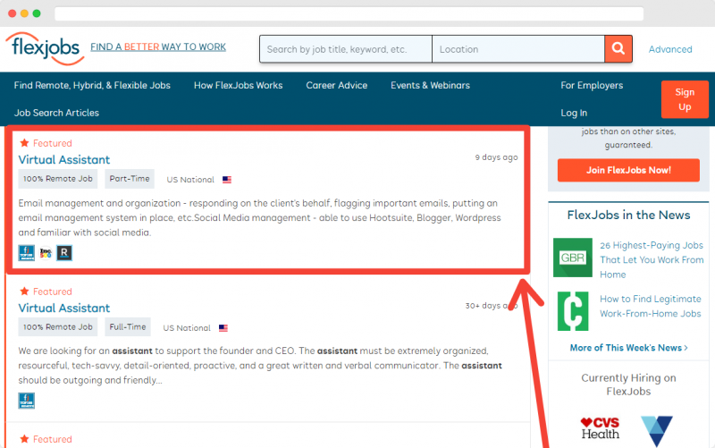Click the browser address bar
Image resolution: width=715 pixels, height=448 pixels.
[x=349, y=13]
